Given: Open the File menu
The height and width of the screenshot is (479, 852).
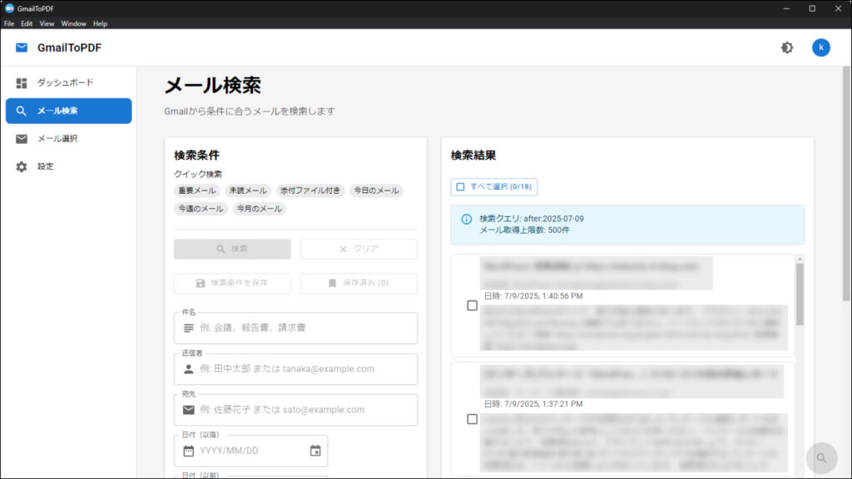Looking at the screenshot, I should 9,24.
